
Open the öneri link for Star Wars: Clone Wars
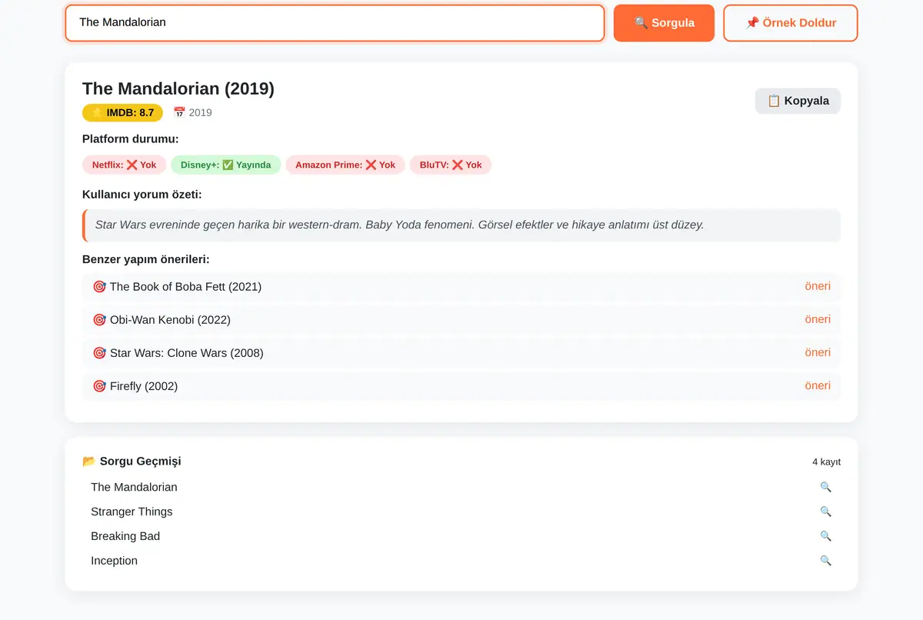coord(818,352)
